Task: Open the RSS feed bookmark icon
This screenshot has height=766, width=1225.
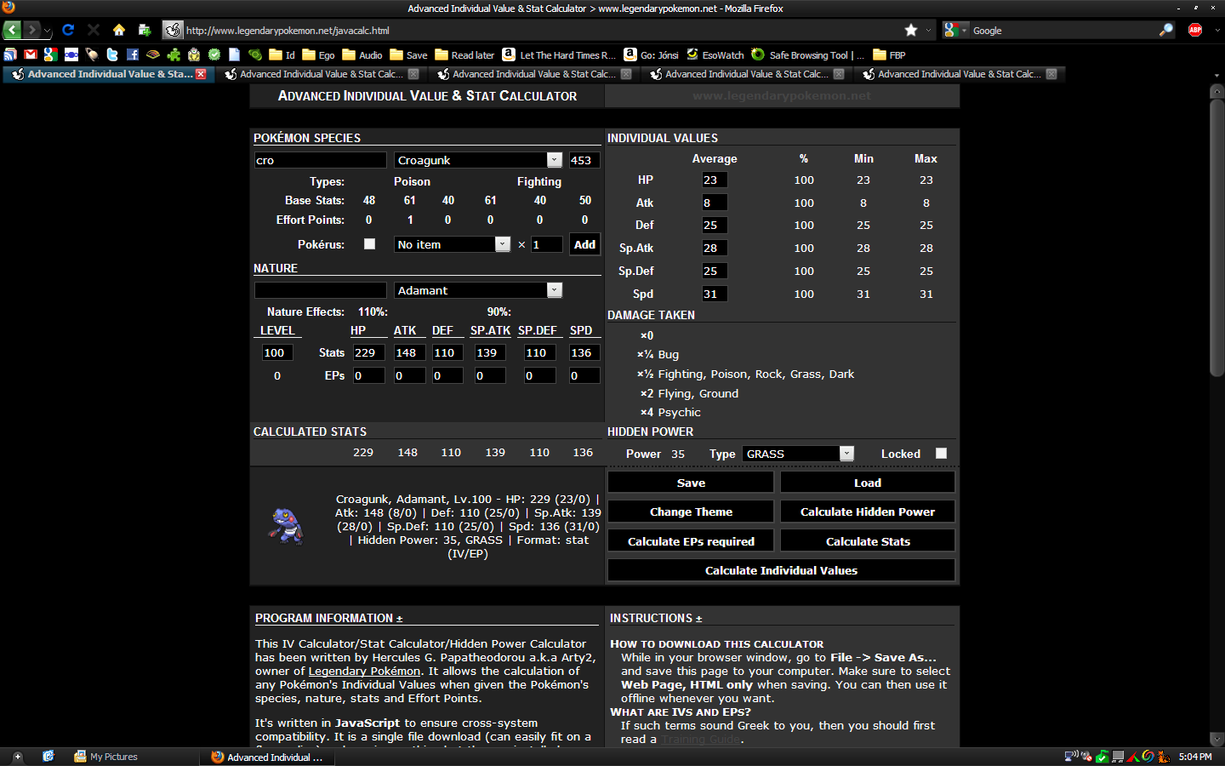Action: pos(10,54)
